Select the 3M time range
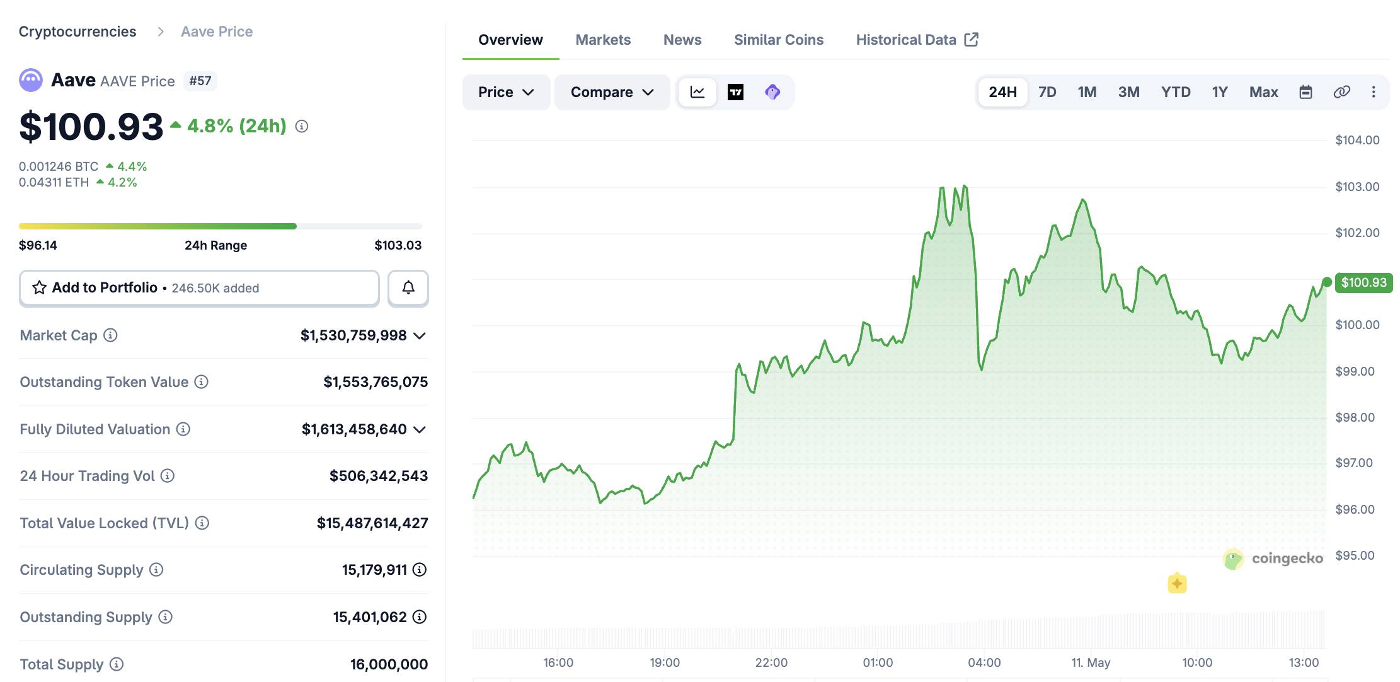The image size is (1400, 682). coord(1128,92)
